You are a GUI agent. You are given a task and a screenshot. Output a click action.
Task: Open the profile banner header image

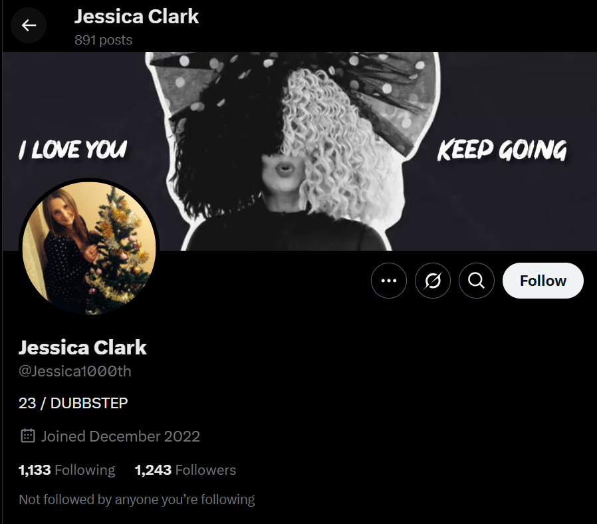(x=299, y=151)
